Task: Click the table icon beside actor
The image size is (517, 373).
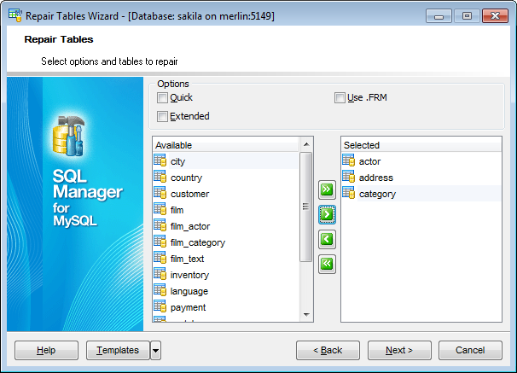Action: click(349, 160)
